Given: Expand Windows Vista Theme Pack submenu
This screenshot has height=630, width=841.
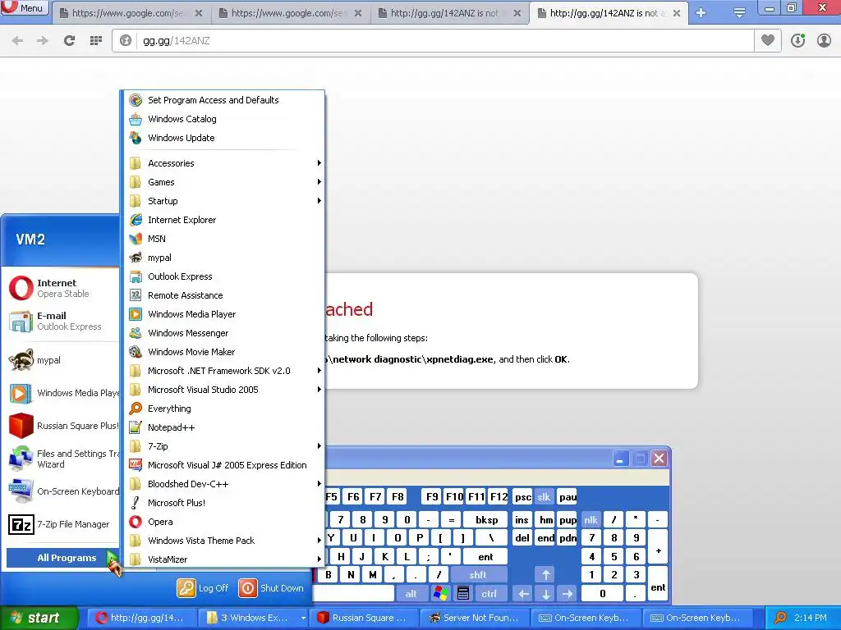Looking at the screenshot, I should [223, 541].
